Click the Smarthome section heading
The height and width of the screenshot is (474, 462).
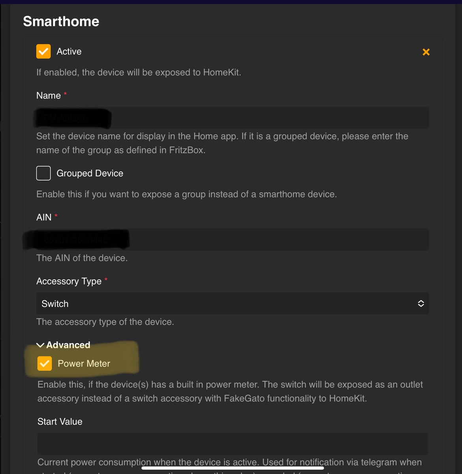click(61, 21)
